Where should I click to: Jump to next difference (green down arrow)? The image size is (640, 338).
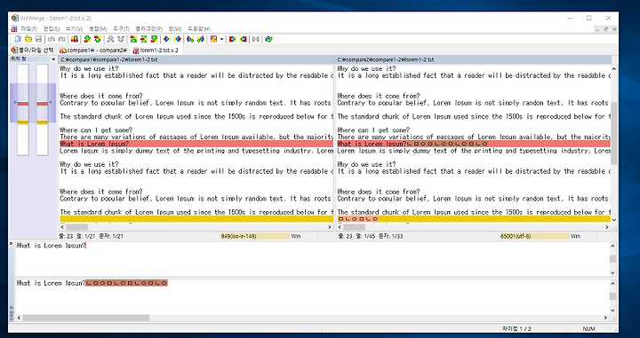pos(87,39)
